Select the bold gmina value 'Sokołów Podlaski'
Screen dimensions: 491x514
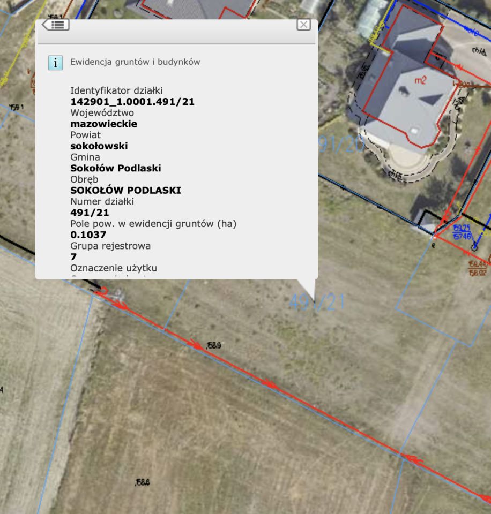pyautogui.click(x=116, y=168)
